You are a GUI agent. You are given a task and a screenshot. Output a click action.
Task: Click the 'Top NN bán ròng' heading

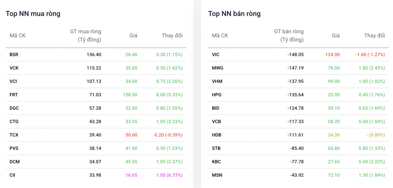pos(234,14)
